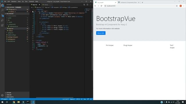This screenshot has width=186, height=104.
Task: Click the master git branch in status bar
Action: [x=5, y=99]
